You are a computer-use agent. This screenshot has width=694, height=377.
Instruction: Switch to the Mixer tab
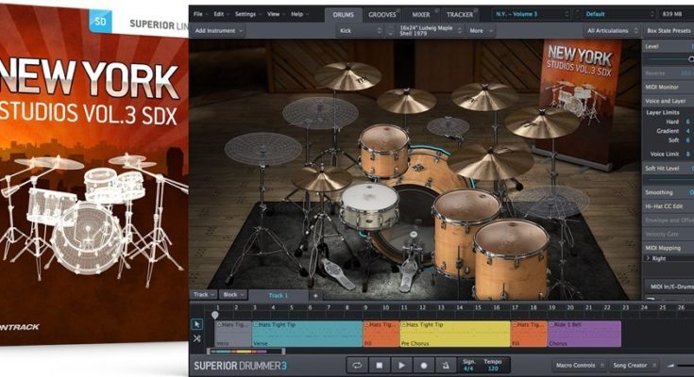click(420, 15)
